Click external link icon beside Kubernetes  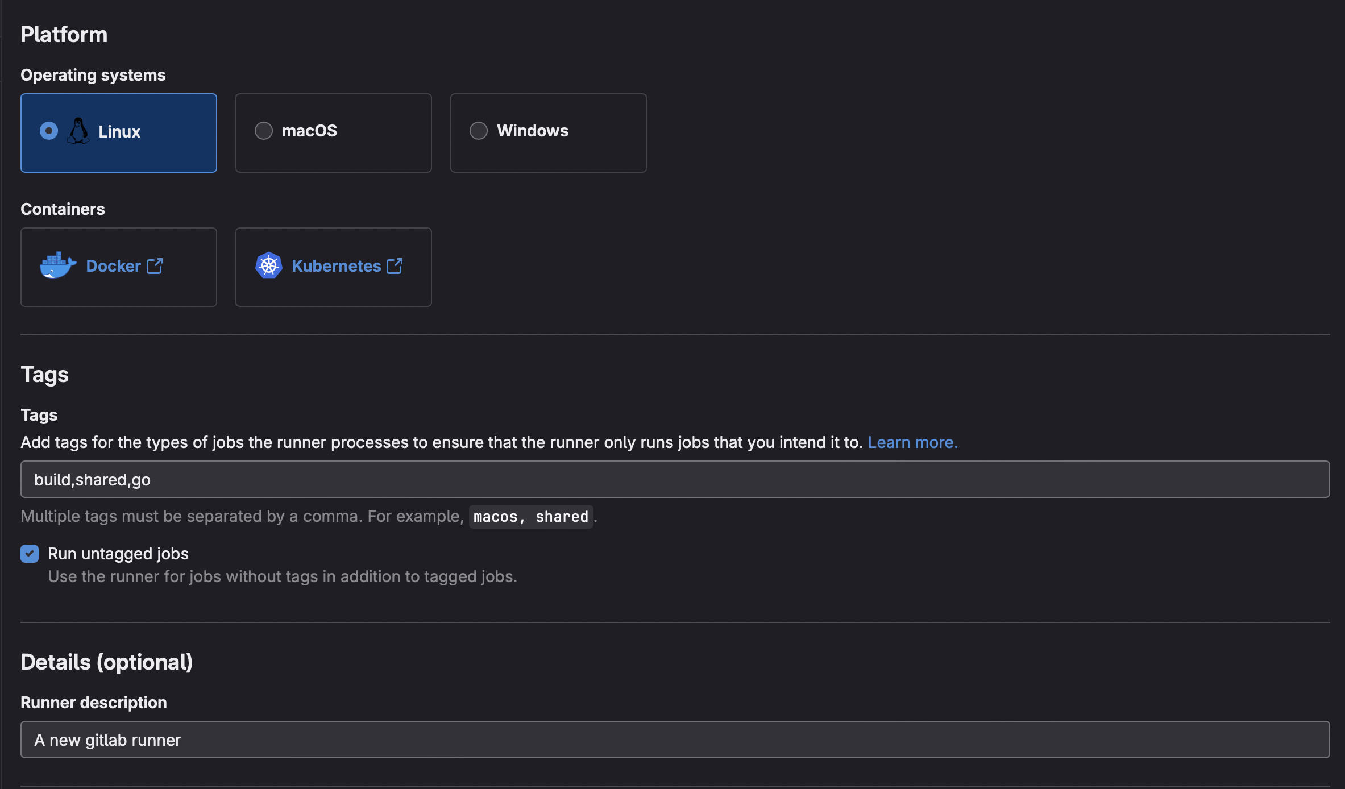tap(395, 265)
